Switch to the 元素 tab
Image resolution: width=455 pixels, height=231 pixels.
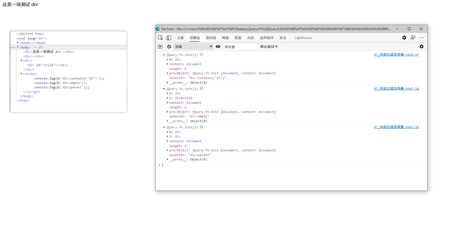[x=180, y=38]
